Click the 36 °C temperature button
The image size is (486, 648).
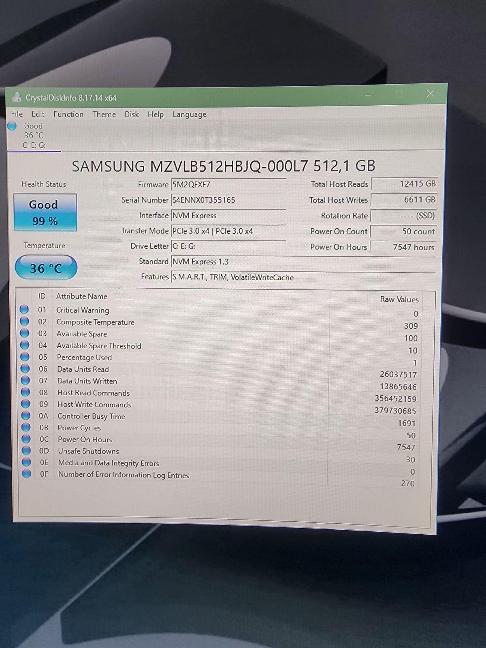tap(46, 268)
